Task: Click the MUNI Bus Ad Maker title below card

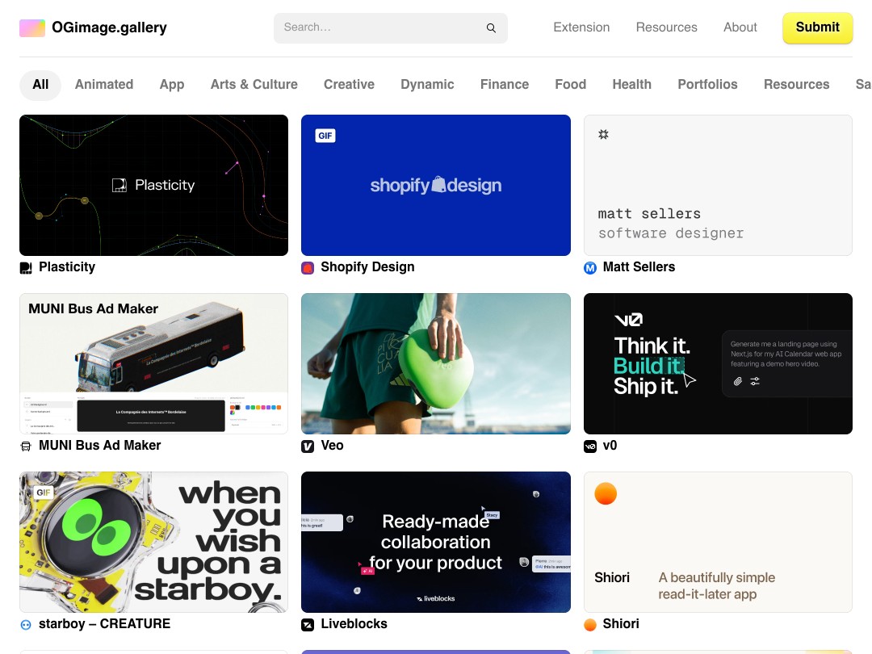Action: tap(99, 446)
